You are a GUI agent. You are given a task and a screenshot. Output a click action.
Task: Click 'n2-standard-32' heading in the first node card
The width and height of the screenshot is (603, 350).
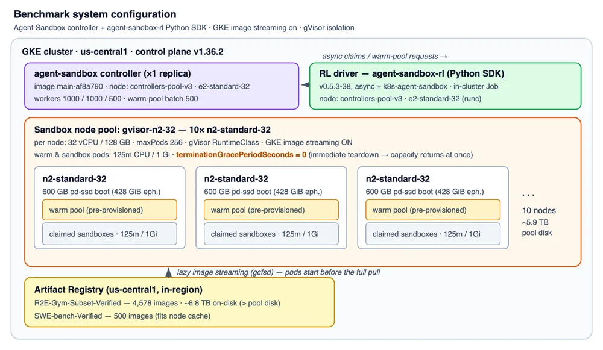[x=74, y=179]
